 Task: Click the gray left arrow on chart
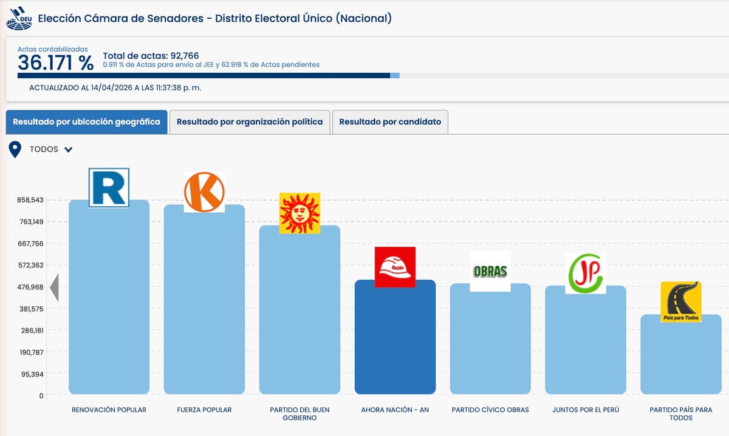point(54,287)
